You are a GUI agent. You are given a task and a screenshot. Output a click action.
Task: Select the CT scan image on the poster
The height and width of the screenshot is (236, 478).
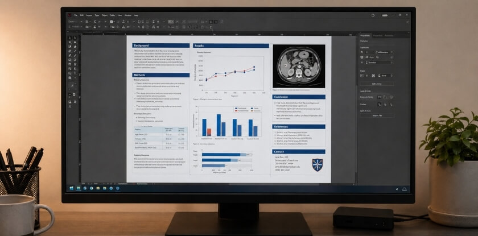click(299, 66)
